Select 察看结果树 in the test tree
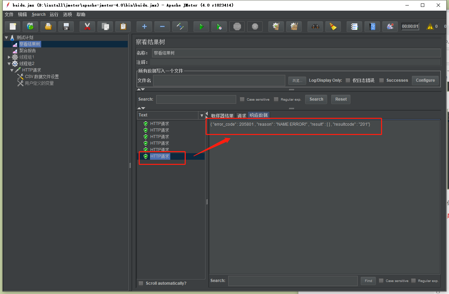The width and height of the screenshot is (449, 294). [30, 44]
